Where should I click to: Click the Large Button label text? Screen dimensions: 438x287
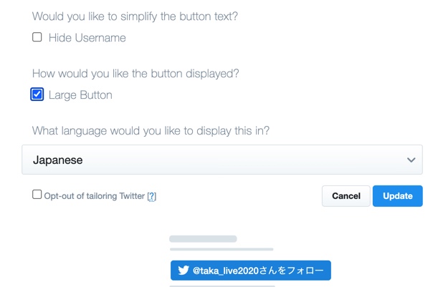coord(80,95)
